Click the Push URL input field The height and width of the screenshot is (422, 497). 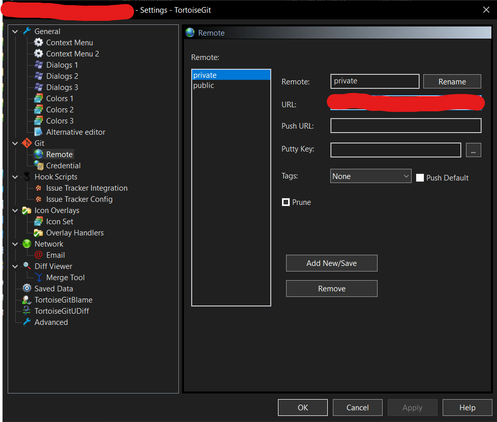[x=406, y=126]
